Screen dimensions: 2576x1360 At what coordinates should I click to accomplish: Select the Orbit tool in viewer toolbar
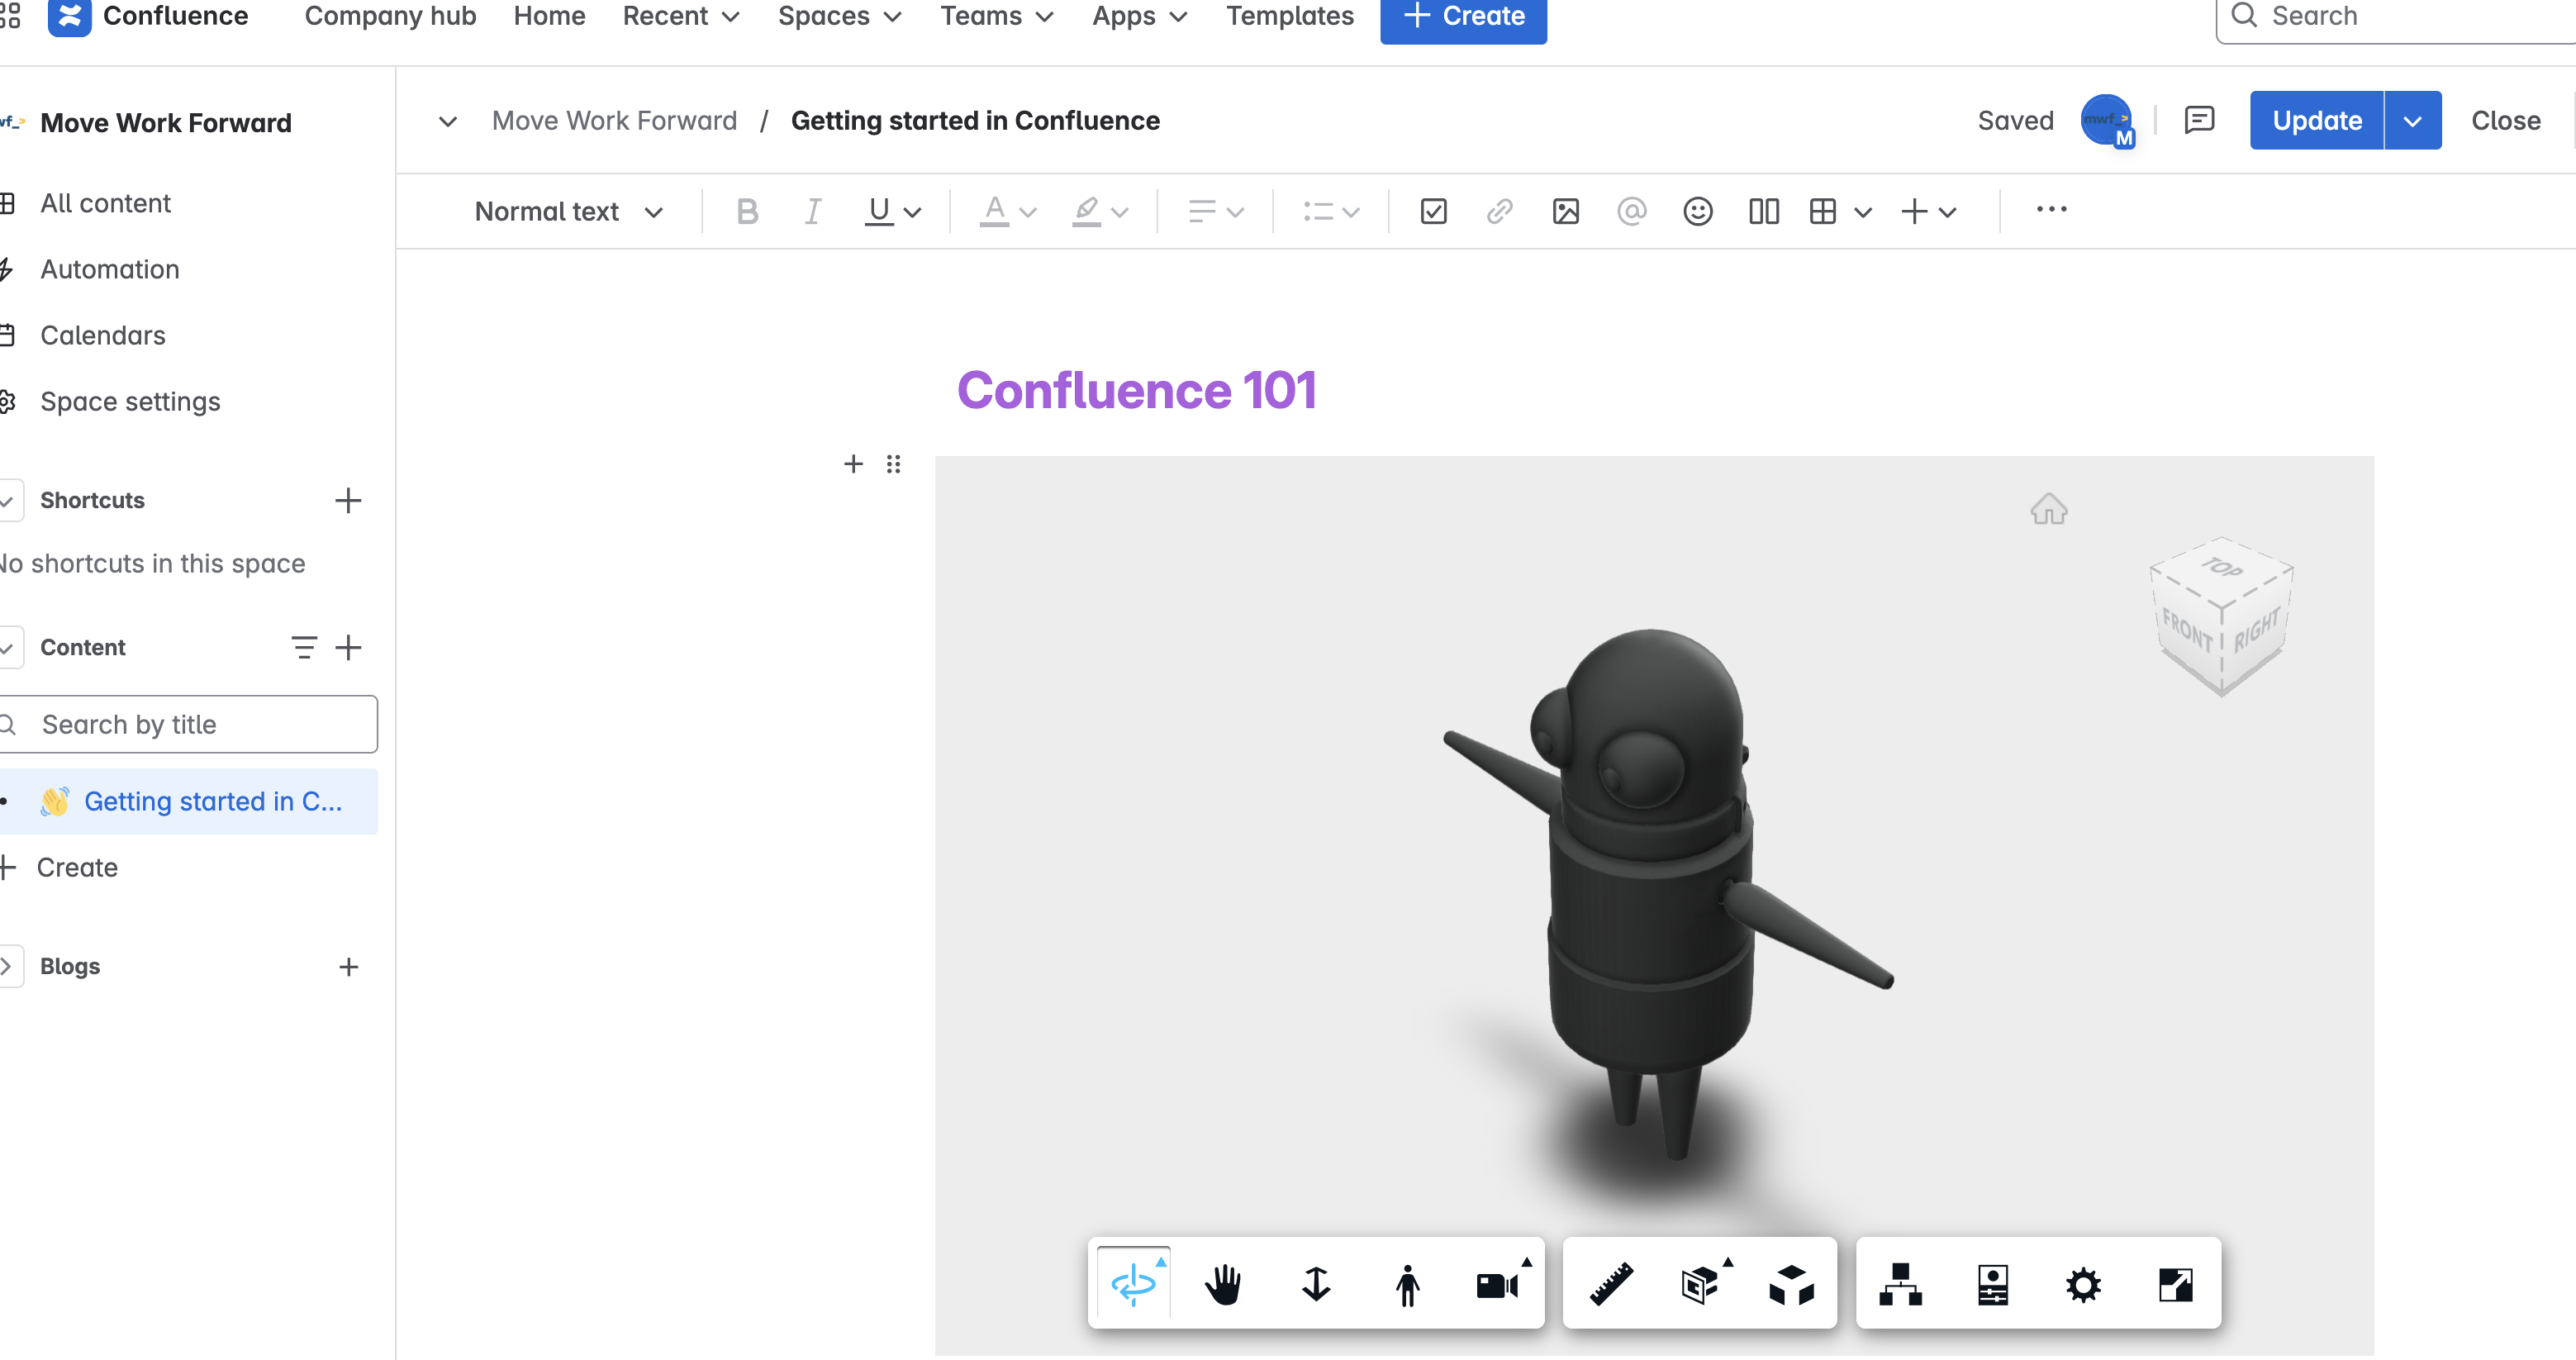(x=1133, y=1284)
